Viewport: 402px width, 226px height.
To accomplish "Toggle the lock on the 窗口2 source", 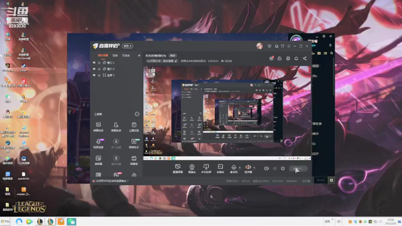I will [99, 69].
